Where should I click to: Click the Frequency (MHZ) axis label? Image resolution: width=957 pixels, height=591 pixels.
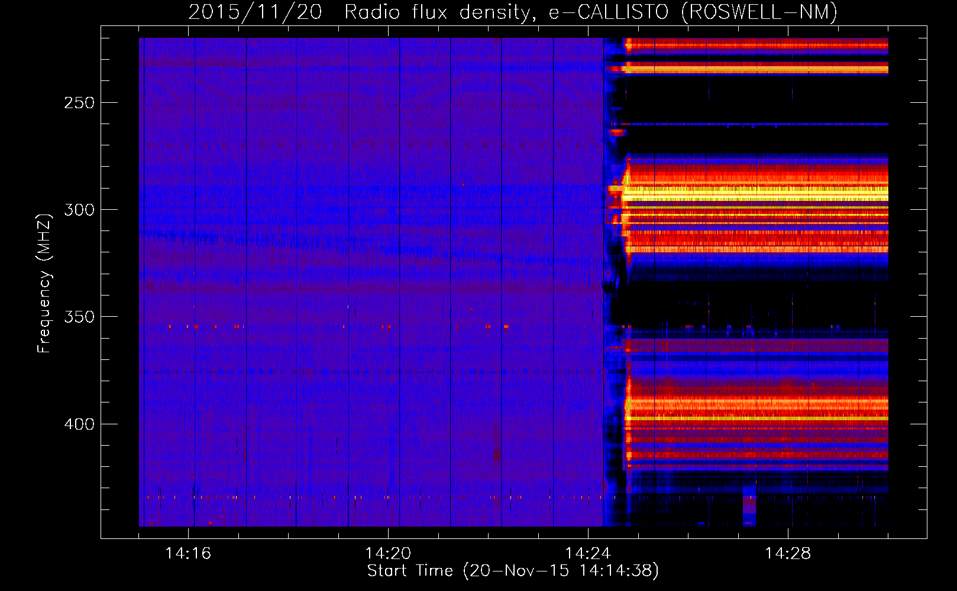[44, 284]
